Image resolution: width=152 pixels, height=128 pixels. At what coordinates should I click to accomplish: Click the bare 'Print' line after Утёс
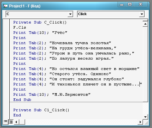pyautogui.click(x=20, y=38)
